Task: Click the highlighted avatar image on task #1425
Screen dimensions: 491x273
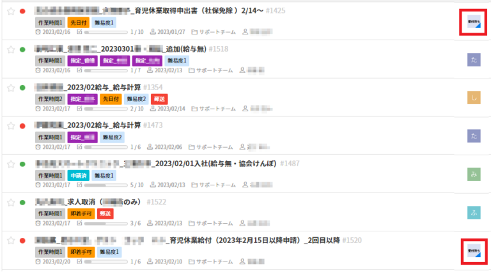Action: (x=474, y=22)
